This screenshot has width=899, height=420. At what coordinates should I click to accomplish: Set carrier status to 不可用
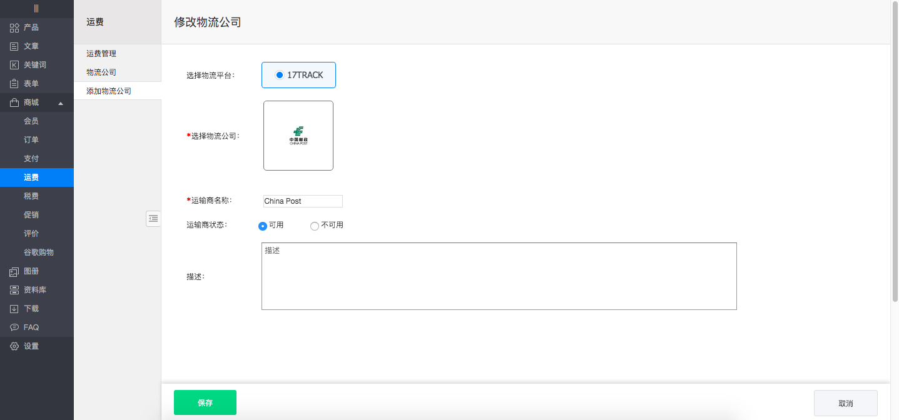(x=315, y=226)
